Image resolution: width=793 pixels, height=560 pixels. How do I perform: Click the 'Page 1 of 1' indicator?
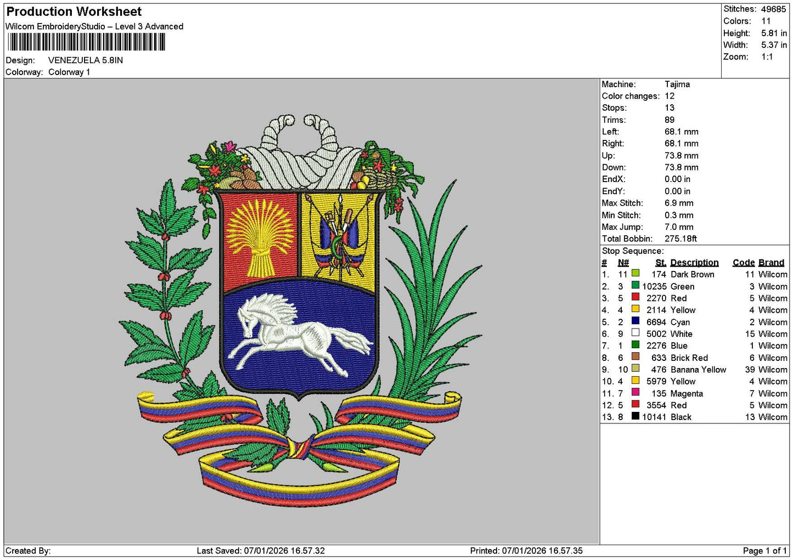[765, 551]
